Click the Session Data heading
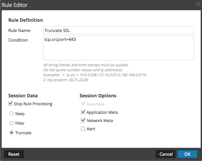 pos(23,96)
